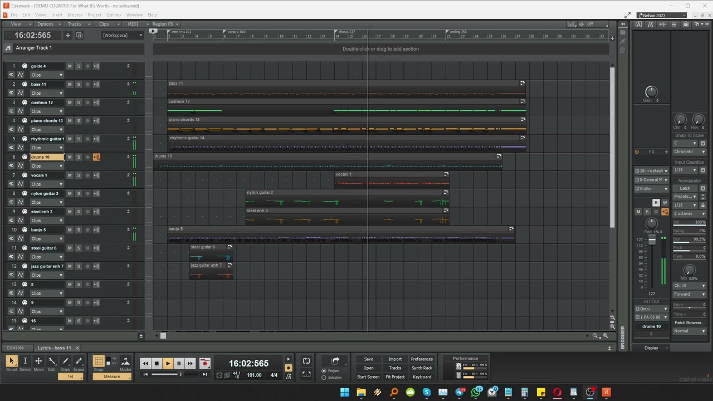
Task: Click the duplicate track icon beside plus
Action: coord(79,35)
